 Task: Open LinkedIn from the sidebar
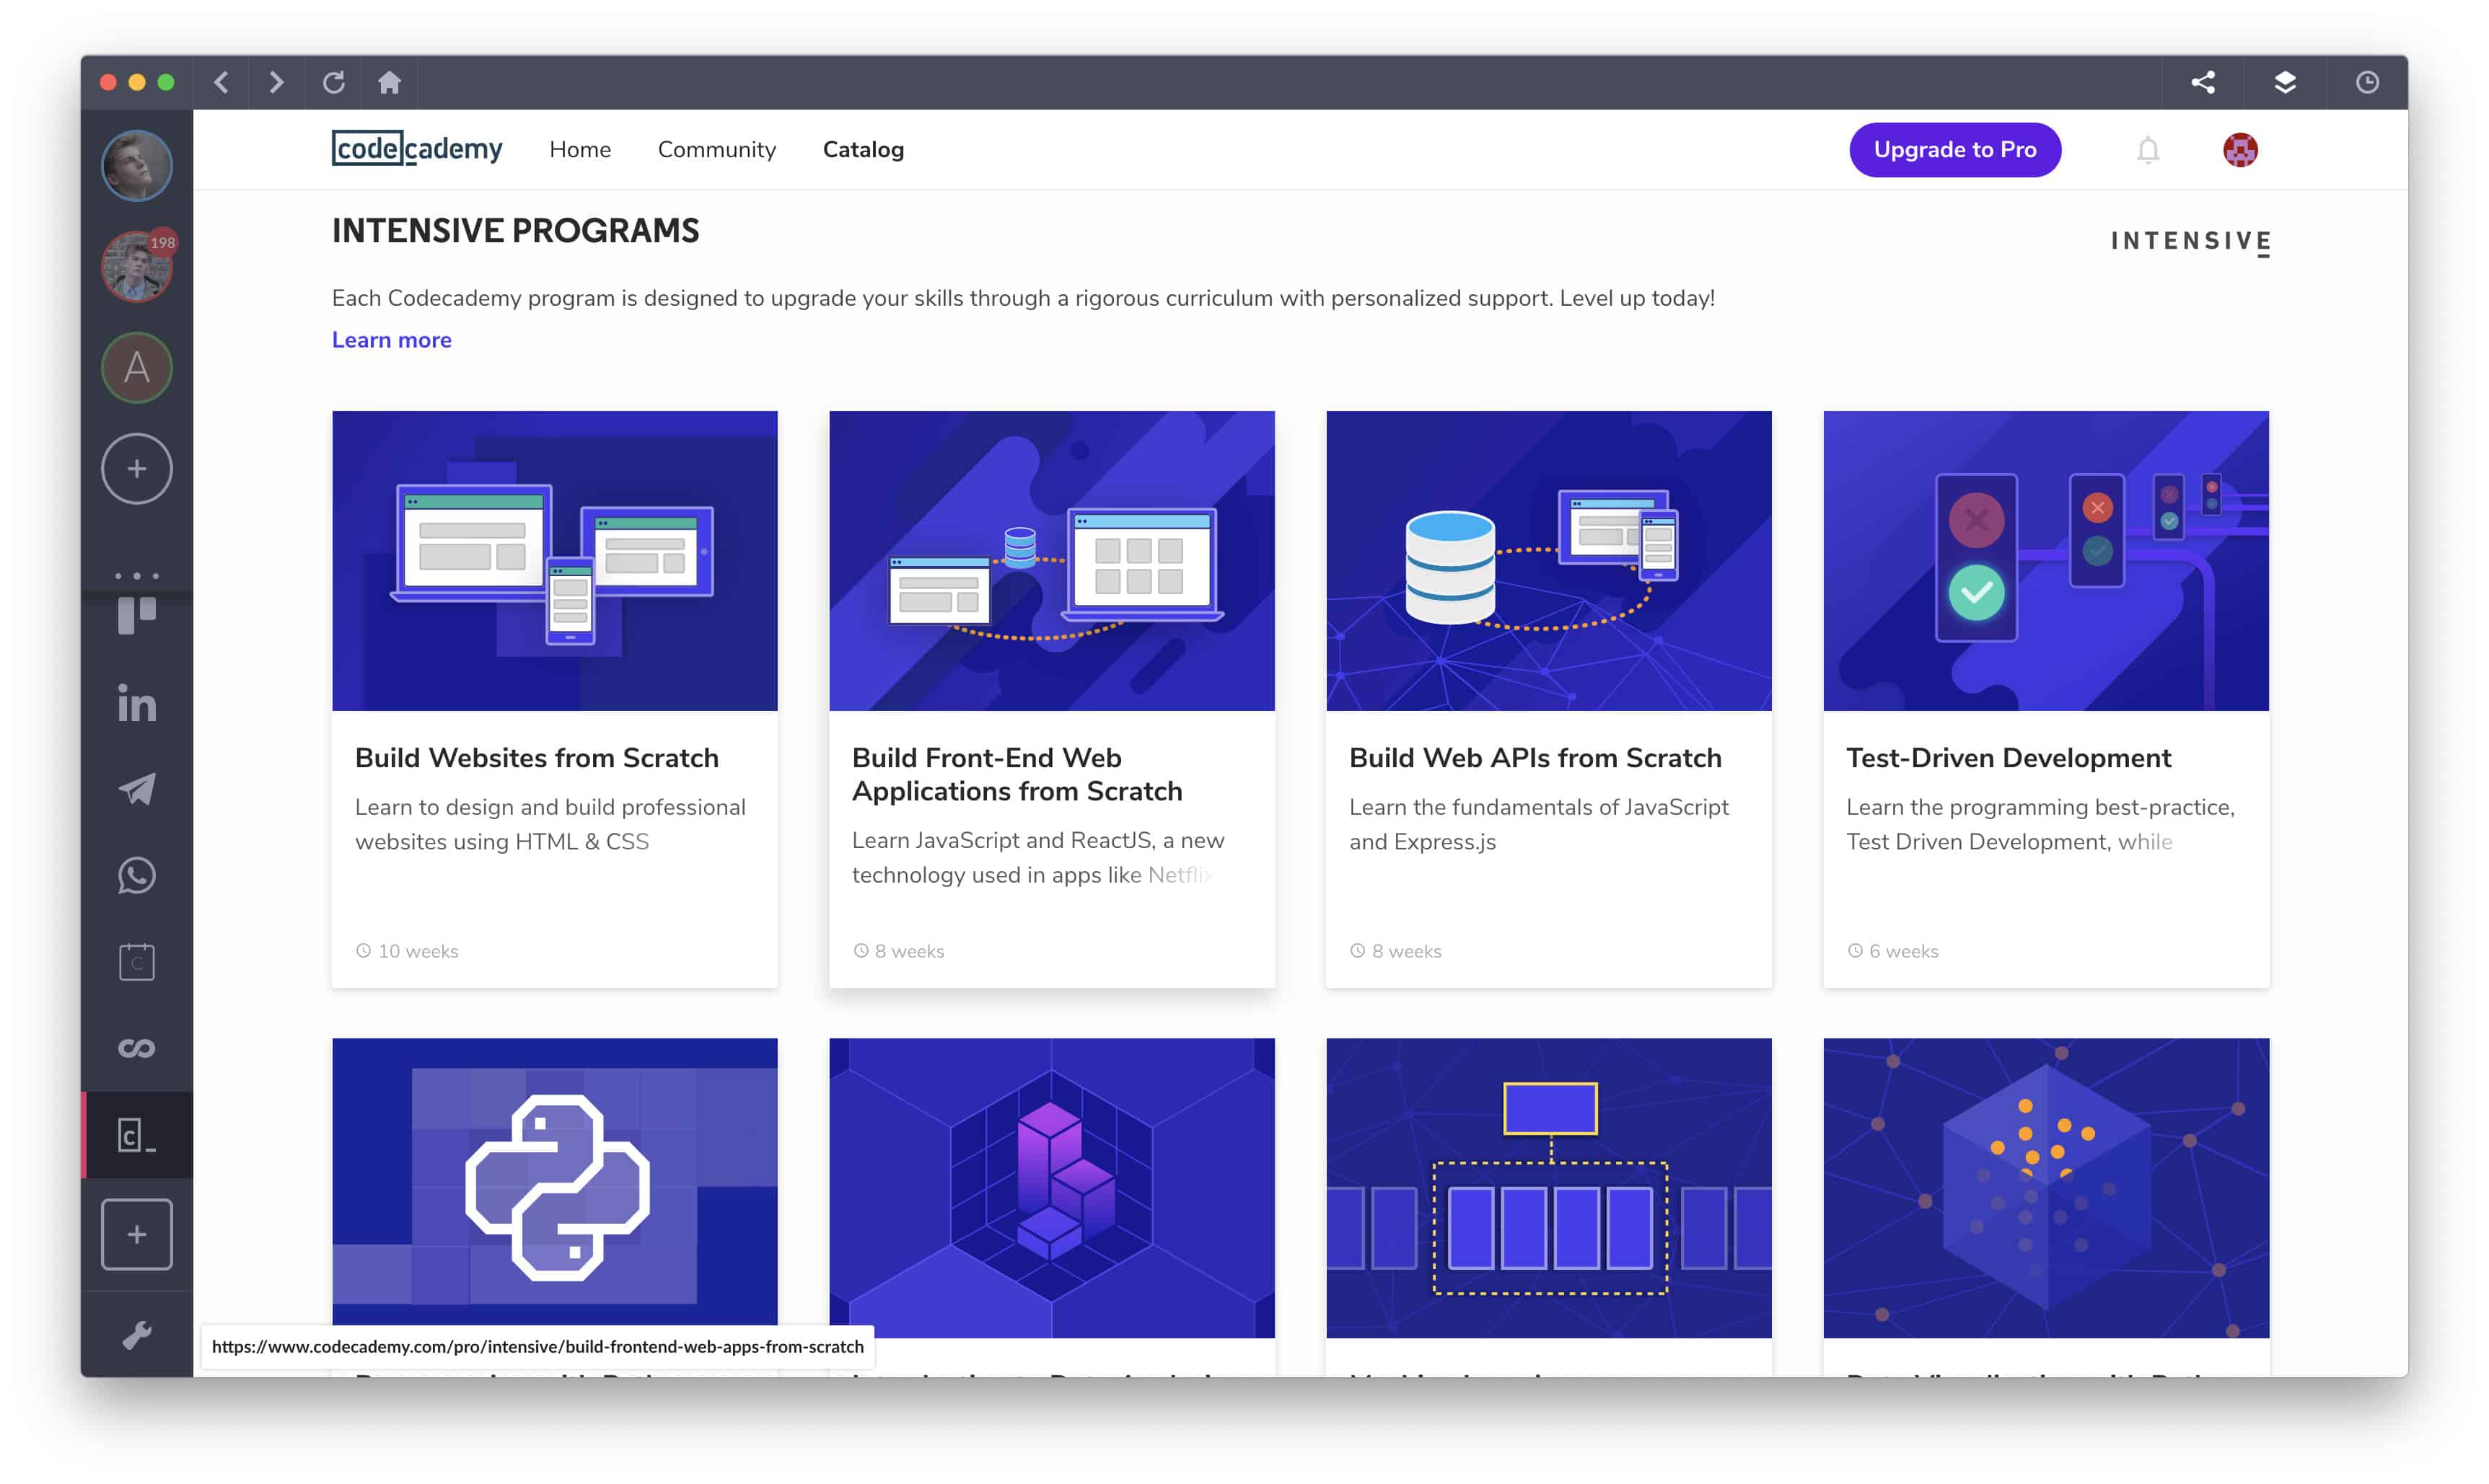coord(137,704)
